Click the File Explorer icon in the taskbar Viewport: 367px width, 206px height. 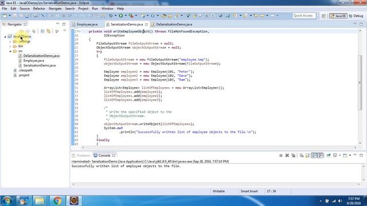pos(40,201)
